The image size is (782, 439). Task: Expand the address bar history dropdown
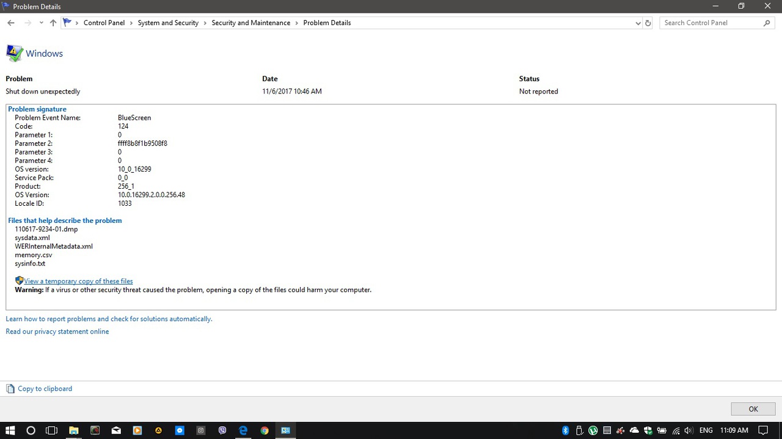coord(638,23)
